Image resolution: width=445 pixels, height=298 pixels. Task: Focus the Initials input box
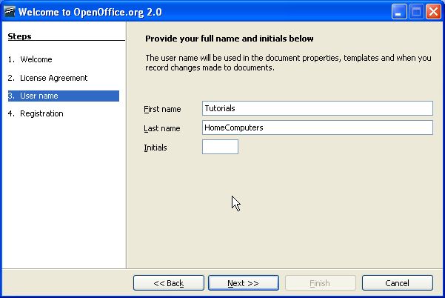click(220, 147)
